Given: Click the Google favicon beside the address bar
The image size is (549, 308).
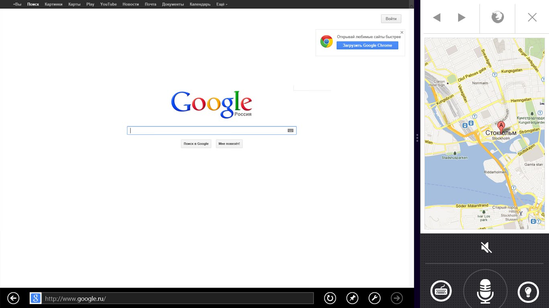Looking at the screenshot, I should [35, 298].
